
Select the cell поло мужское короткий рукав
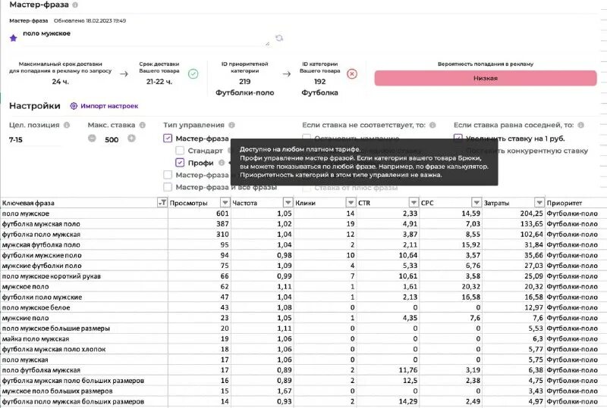coord(84,276)
